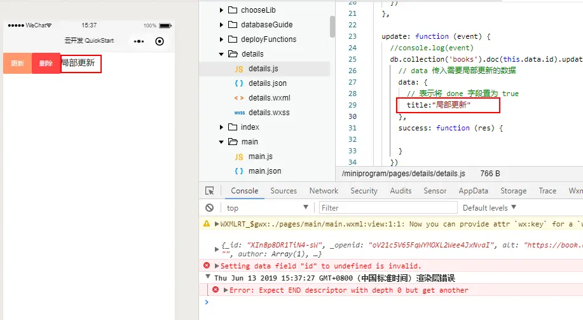Focus the console Filter field
This screenshot has height=320, width=583.
click(388, 207)
